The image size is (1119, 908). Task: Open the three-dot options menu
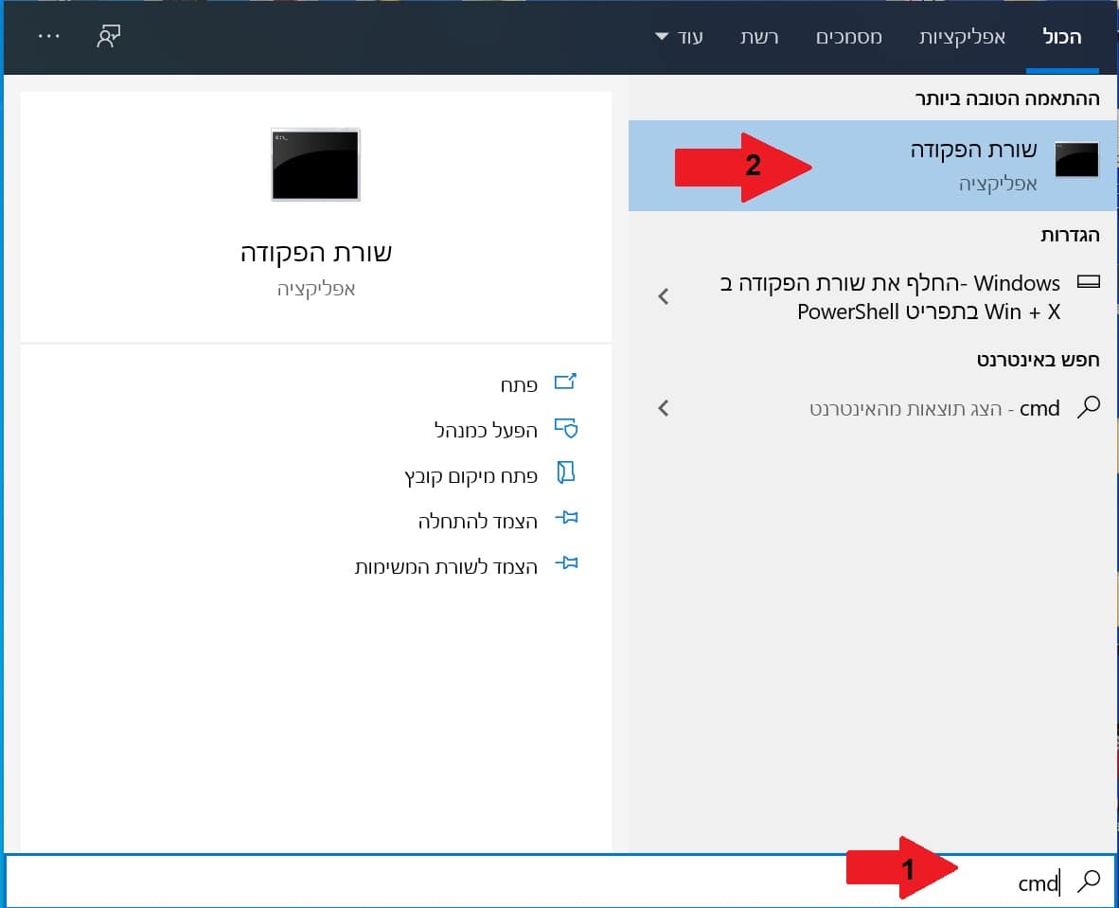click(48, 36)
